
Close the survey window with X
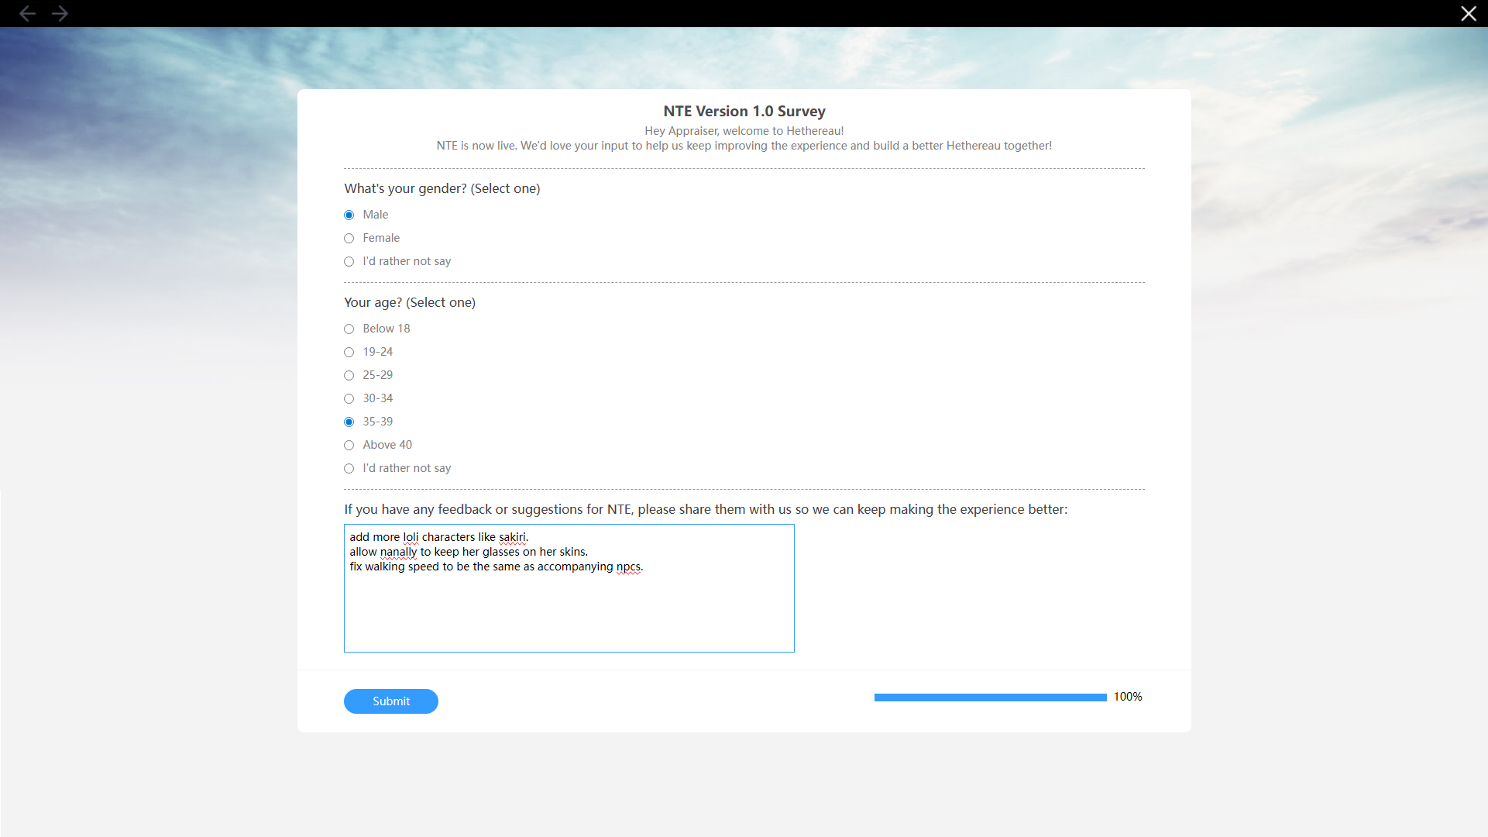pyautogui.click(x=1468, y=13)
